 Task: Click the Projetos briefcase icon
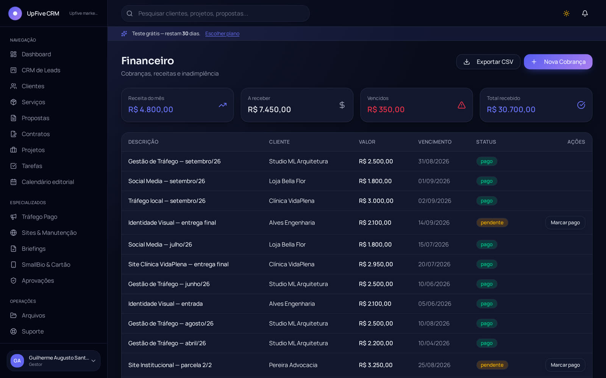click(14, 150)
